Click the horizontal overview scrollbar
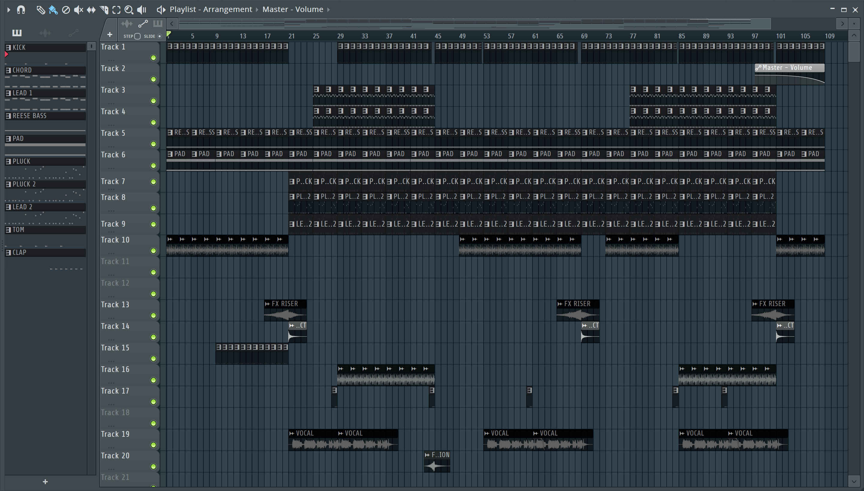This screenshot has width=864, height=491. tap(474, 24)
